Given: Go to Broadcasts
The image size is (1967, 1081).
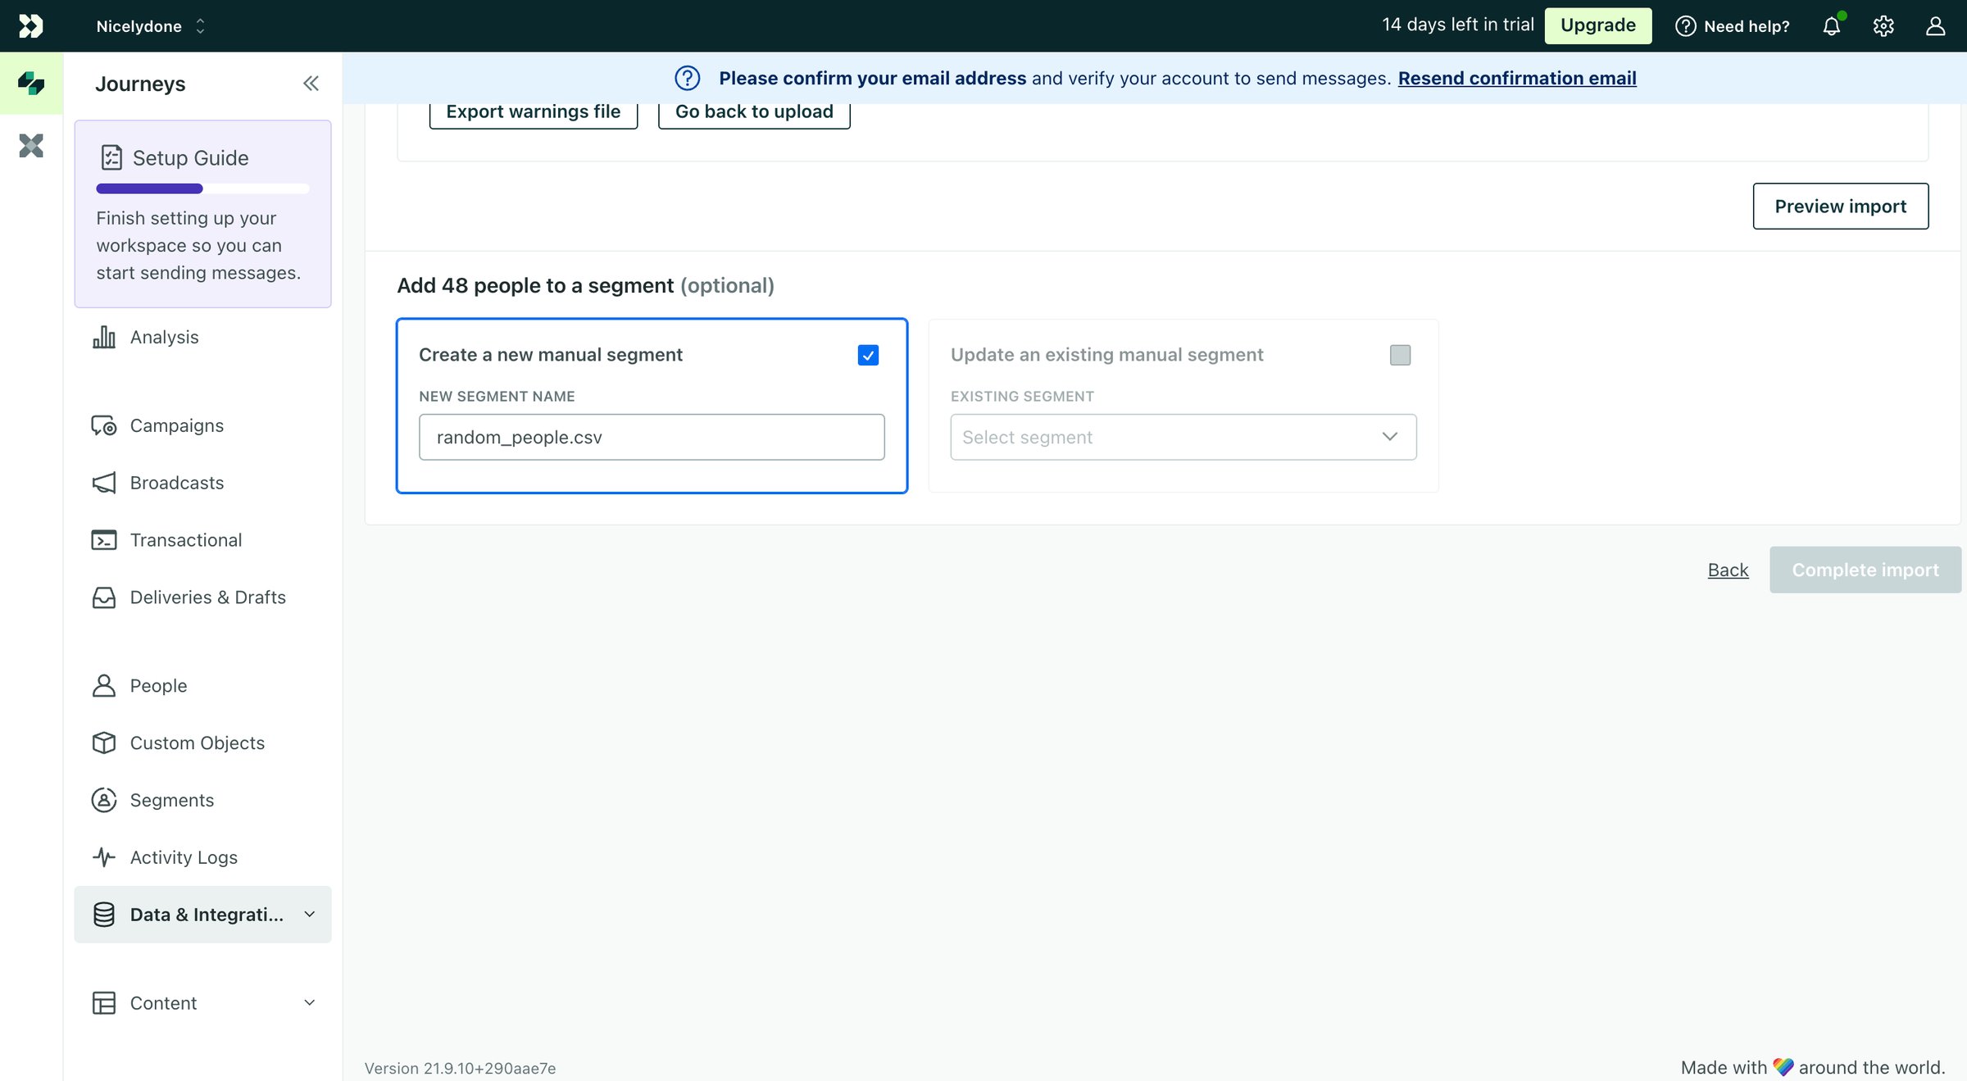Looking at the screenshot, I should [x=177, y=483].
